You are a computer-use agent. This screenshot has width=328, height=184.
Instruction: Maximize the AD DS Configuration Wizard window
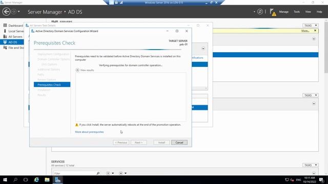[x=177, y=31]
